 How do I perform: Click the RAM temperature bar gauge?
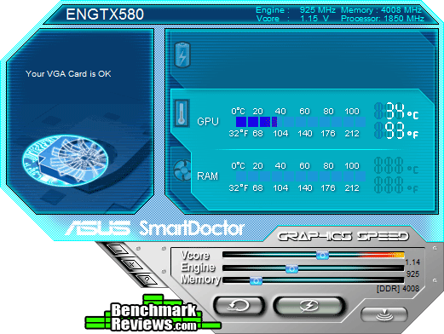pyautogui.click(x=301, y=176)
